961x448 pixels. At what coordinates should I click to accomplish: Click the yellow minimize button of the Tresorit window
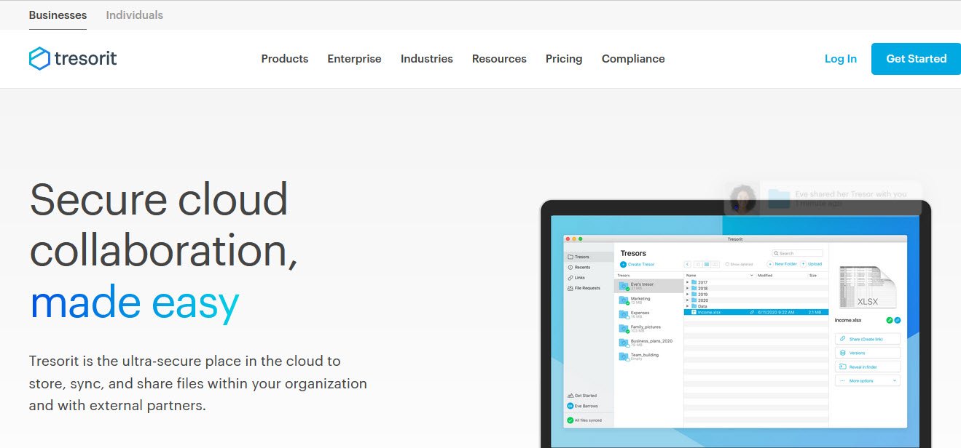click(574, 239)
